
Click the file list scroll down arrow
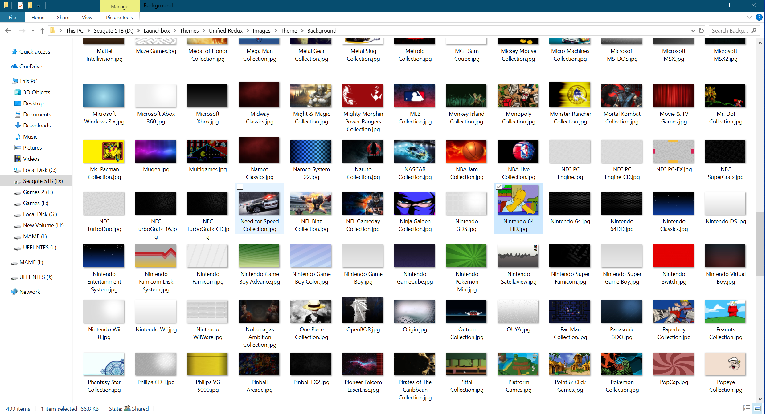click(x=760, y=399)
